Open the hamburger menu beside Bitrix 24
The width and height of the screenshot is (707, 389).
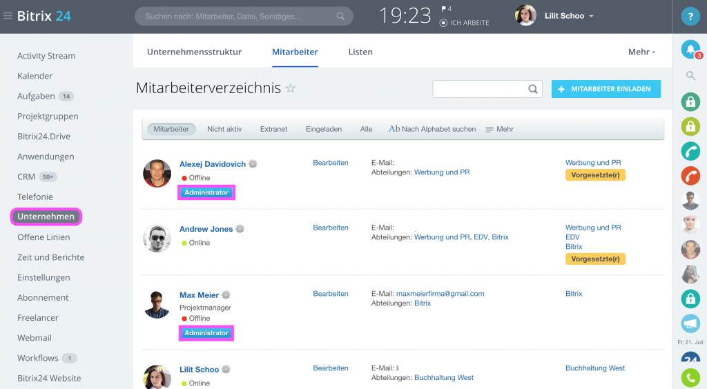coord(8,17)
